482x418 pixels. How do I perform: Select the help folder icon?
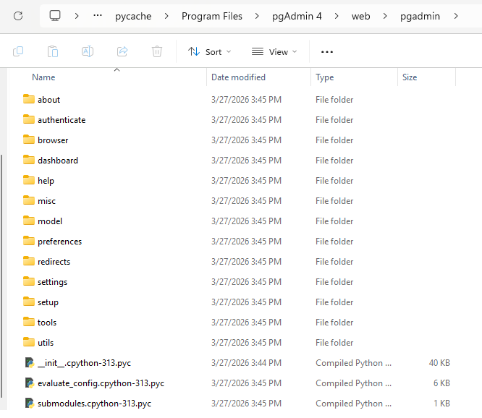point(29,180)
